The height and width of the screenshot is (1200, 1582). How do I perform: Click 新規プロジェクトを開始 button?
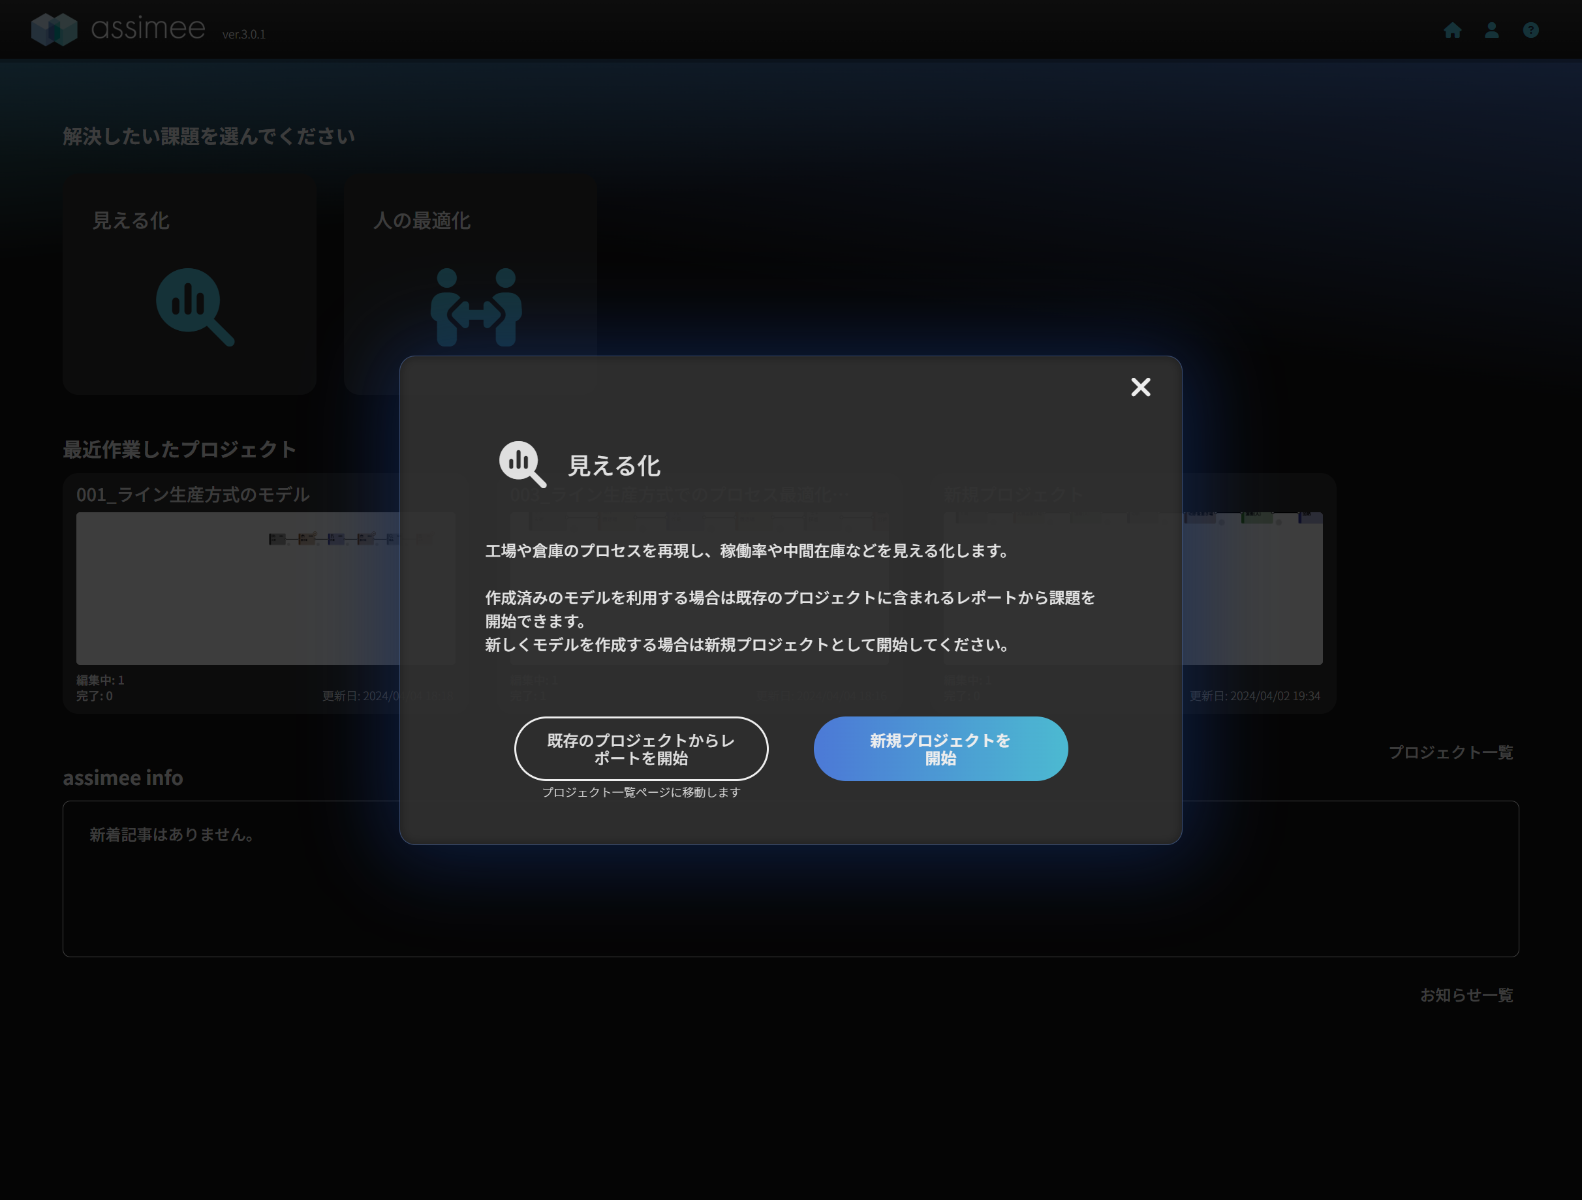(x=940, y=748)
